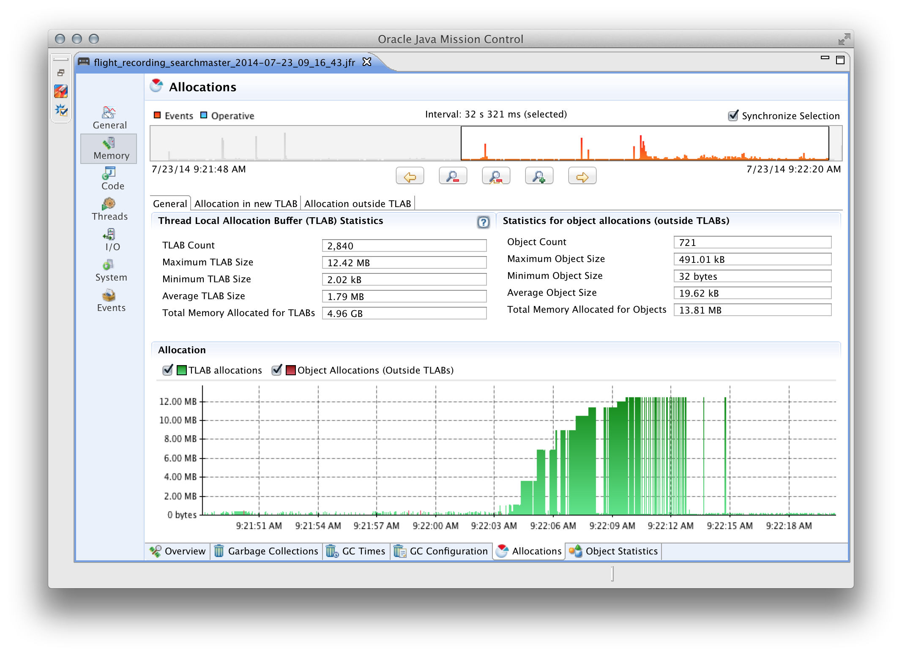The image size is (902, 655).
Task: Open the Overview bottom tab
Action: tap(178, 551)
